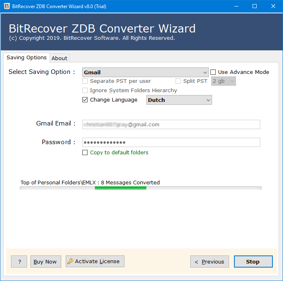This screenshot has width=283, height=281.
Task: Switch to the About tab
Action: coord(59,58)
